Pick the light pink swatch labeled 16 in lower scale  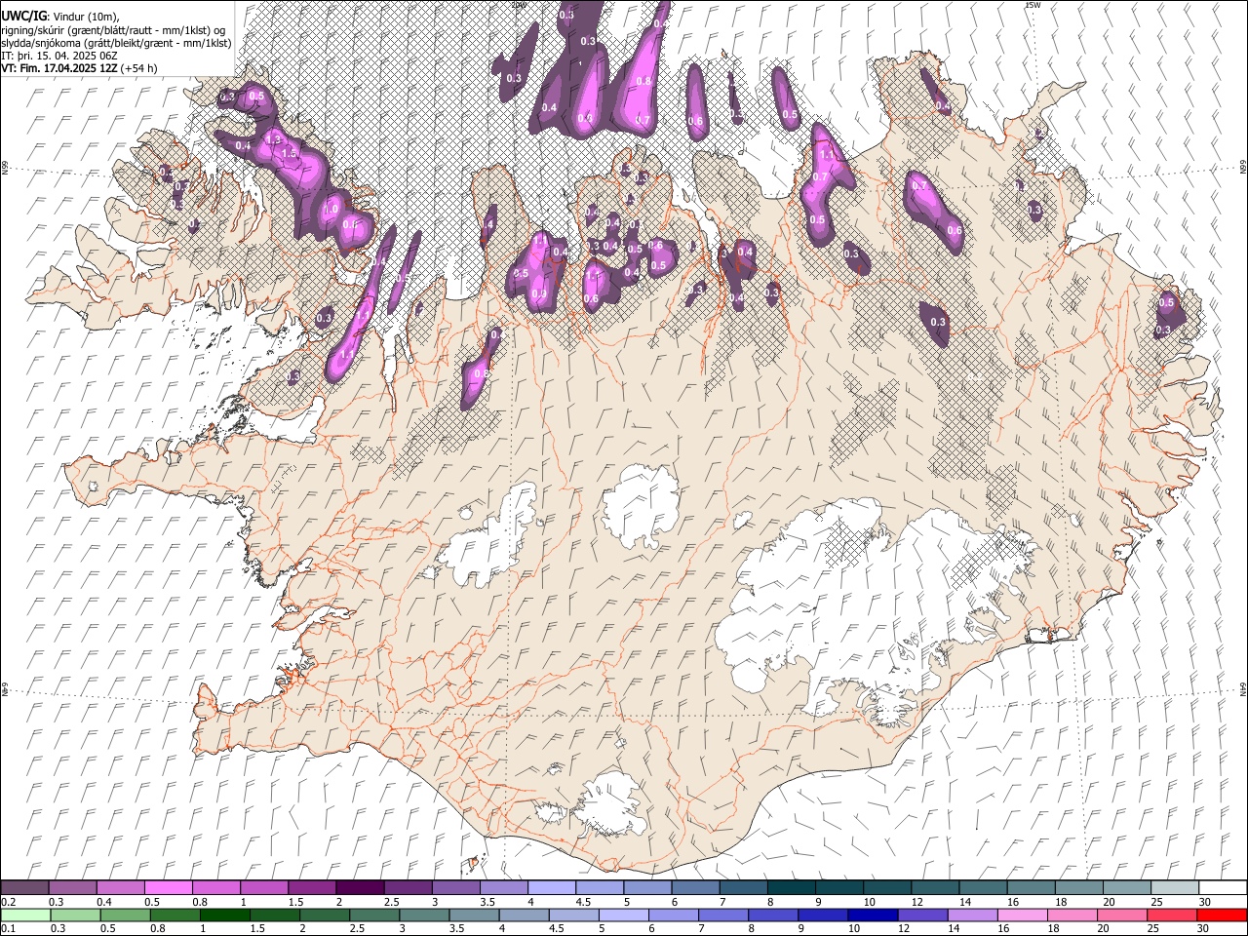tap(1023, 916)
